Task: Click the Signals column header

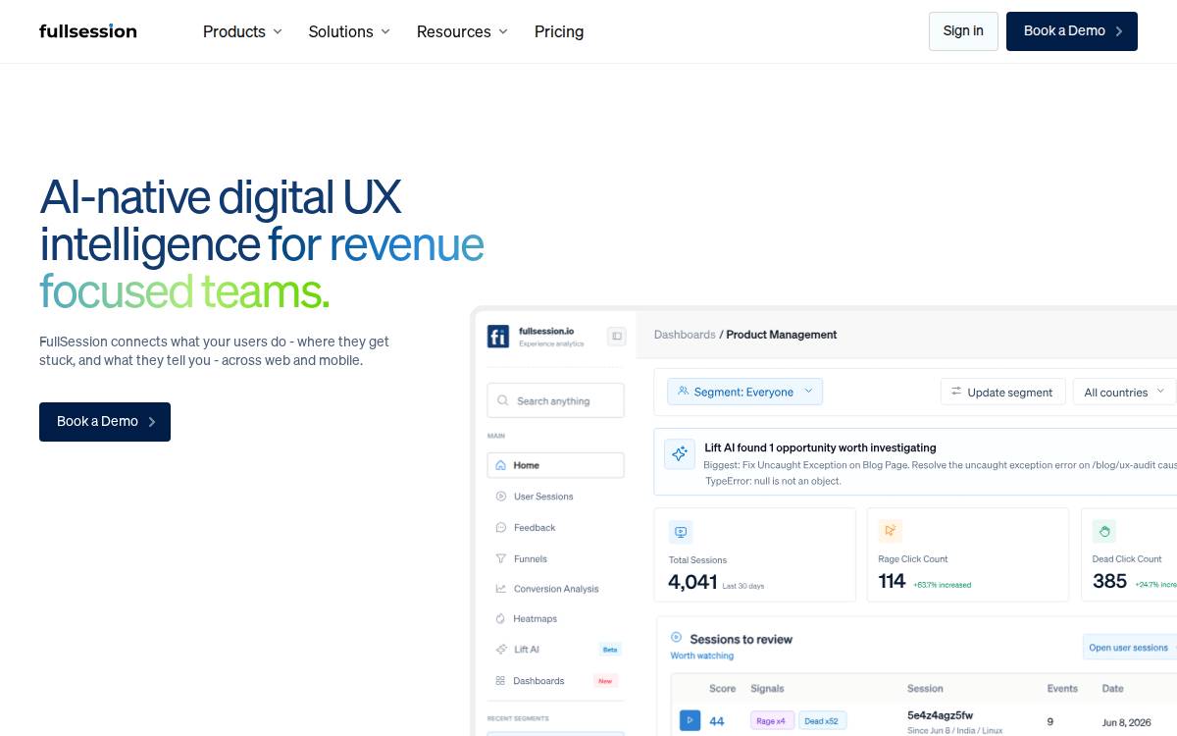Action: click(x=767, y=689)
